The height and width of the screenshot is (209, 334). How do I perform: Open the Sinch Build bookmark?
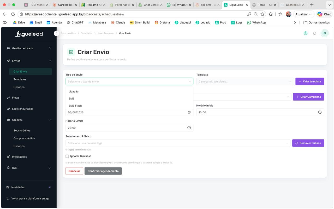pyautogui.click(x=140, y=22)
